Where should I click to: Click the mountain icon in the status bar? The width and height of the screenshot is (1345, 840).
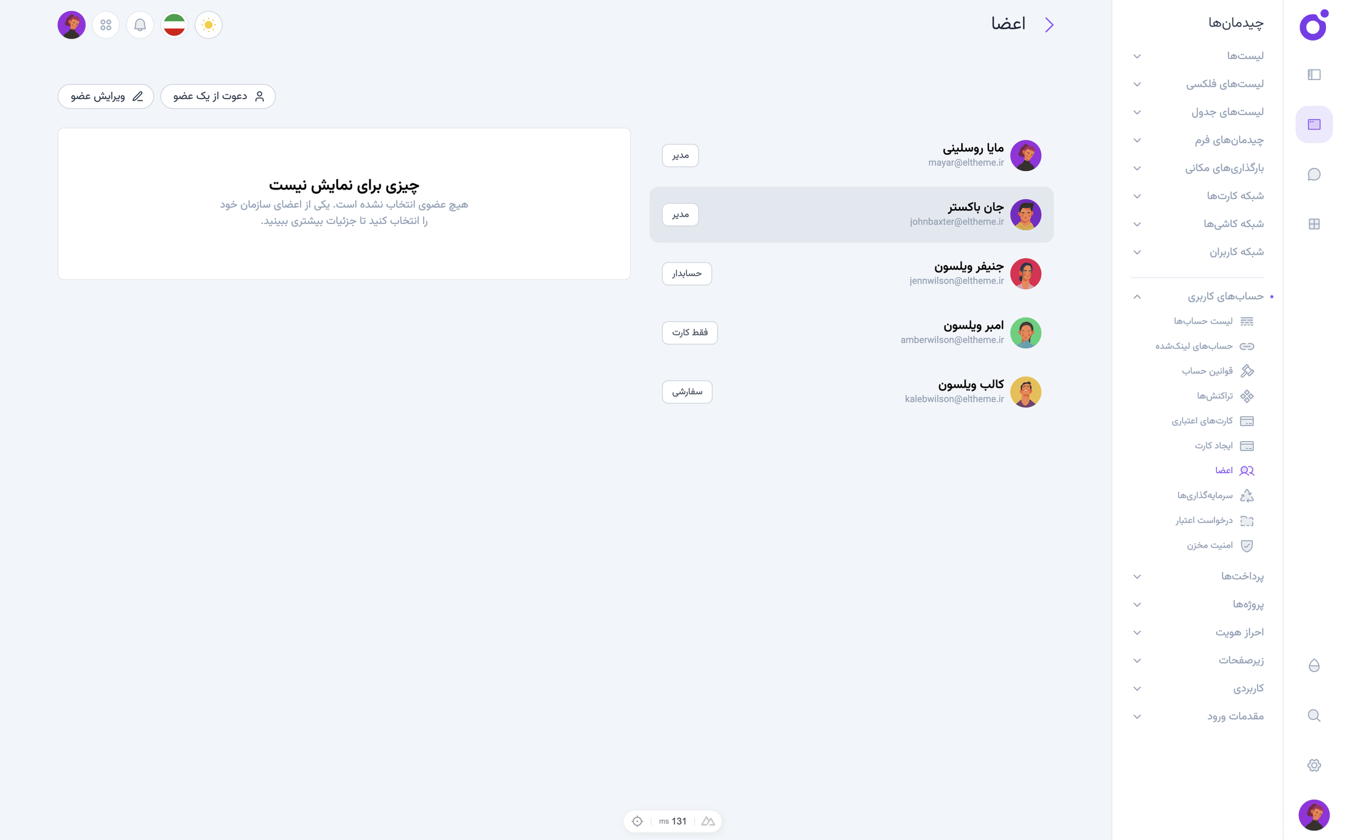tap(708, 821)
